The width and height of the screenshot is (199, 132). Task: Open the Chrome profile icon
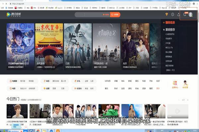click(194, 4)
